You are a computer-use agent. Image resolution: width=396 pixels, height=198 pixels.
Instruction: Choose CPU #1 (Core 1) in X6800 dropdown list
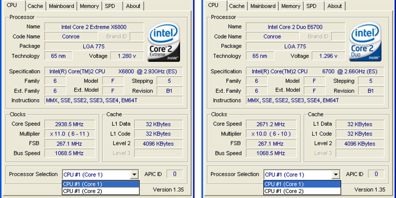(101, 184)
